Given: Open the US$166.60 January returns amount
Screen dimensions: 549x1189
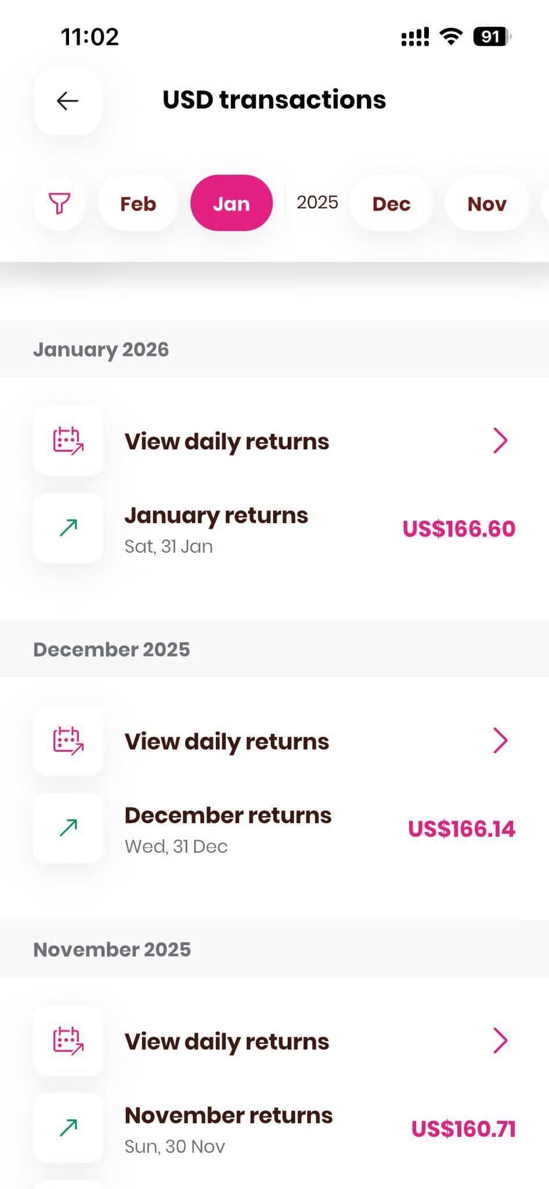Looking at the screenshot, I should pyautogui.click(x=458, y=529).
